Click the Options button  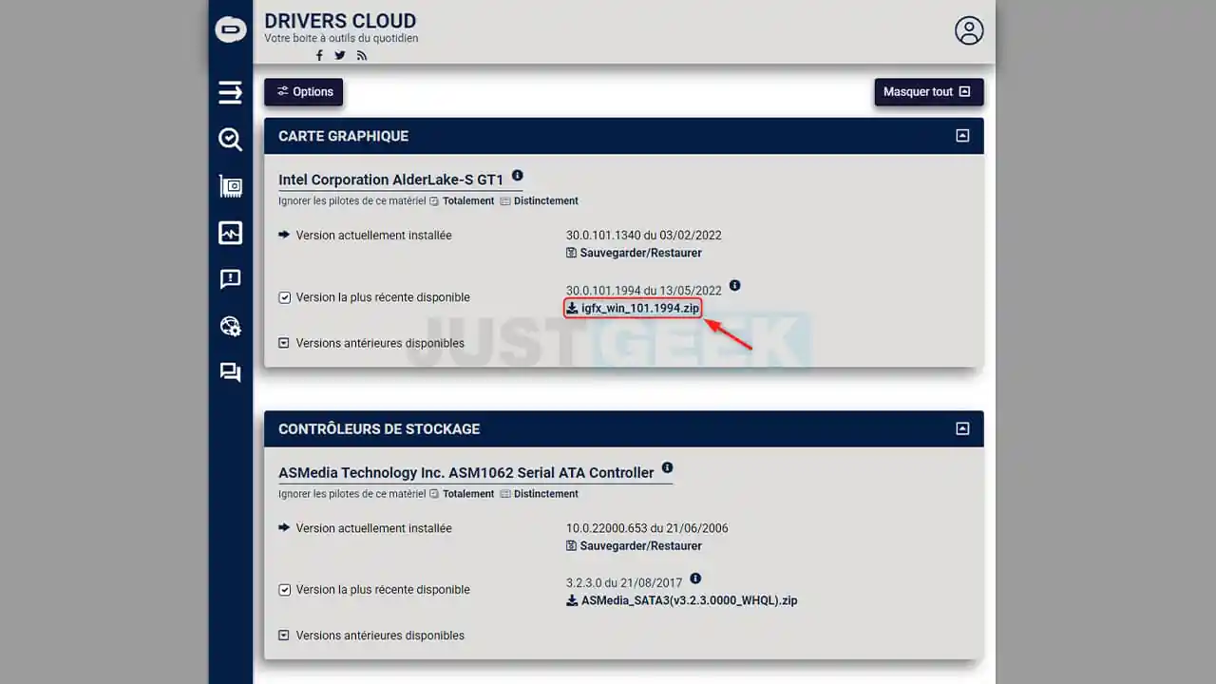304,92
